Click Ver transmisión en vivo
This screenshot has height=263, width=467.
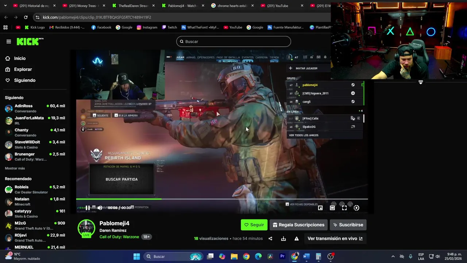(x=335, y=239)
